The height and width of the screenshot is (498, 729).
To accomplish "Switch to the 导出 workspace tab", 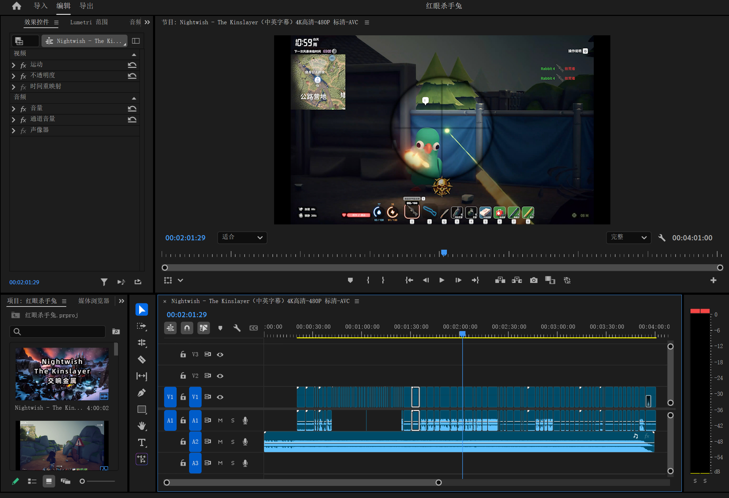I will (86, 6).
